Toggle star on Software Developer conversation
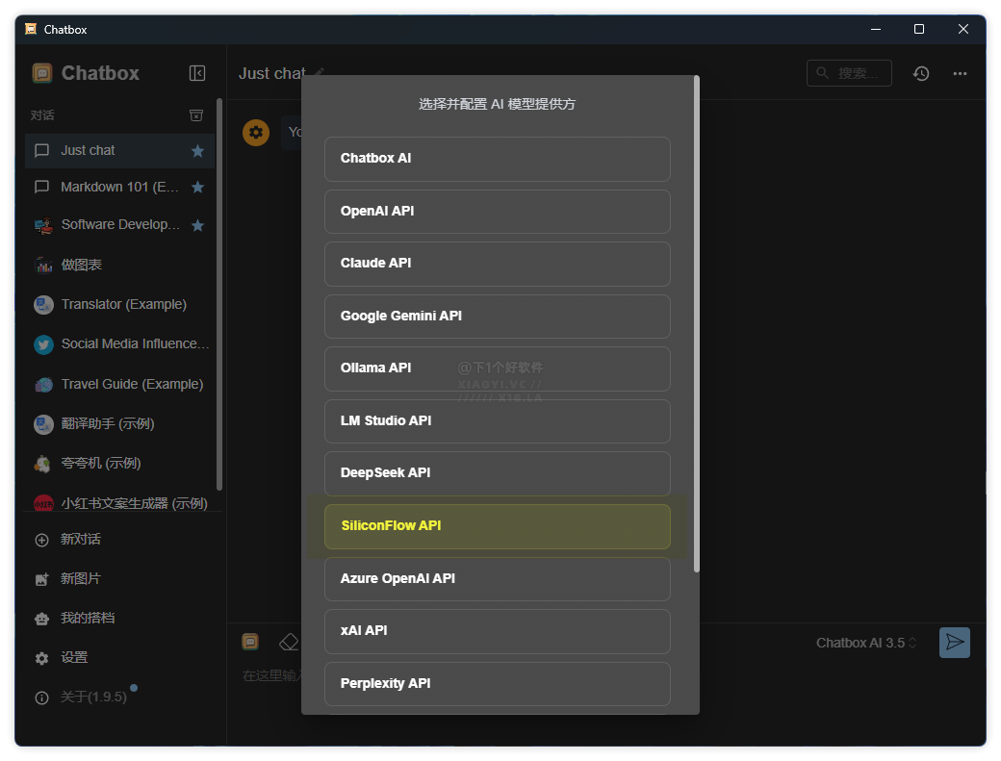This screenshot has height=761, width=1001. (x=197, y=226)
